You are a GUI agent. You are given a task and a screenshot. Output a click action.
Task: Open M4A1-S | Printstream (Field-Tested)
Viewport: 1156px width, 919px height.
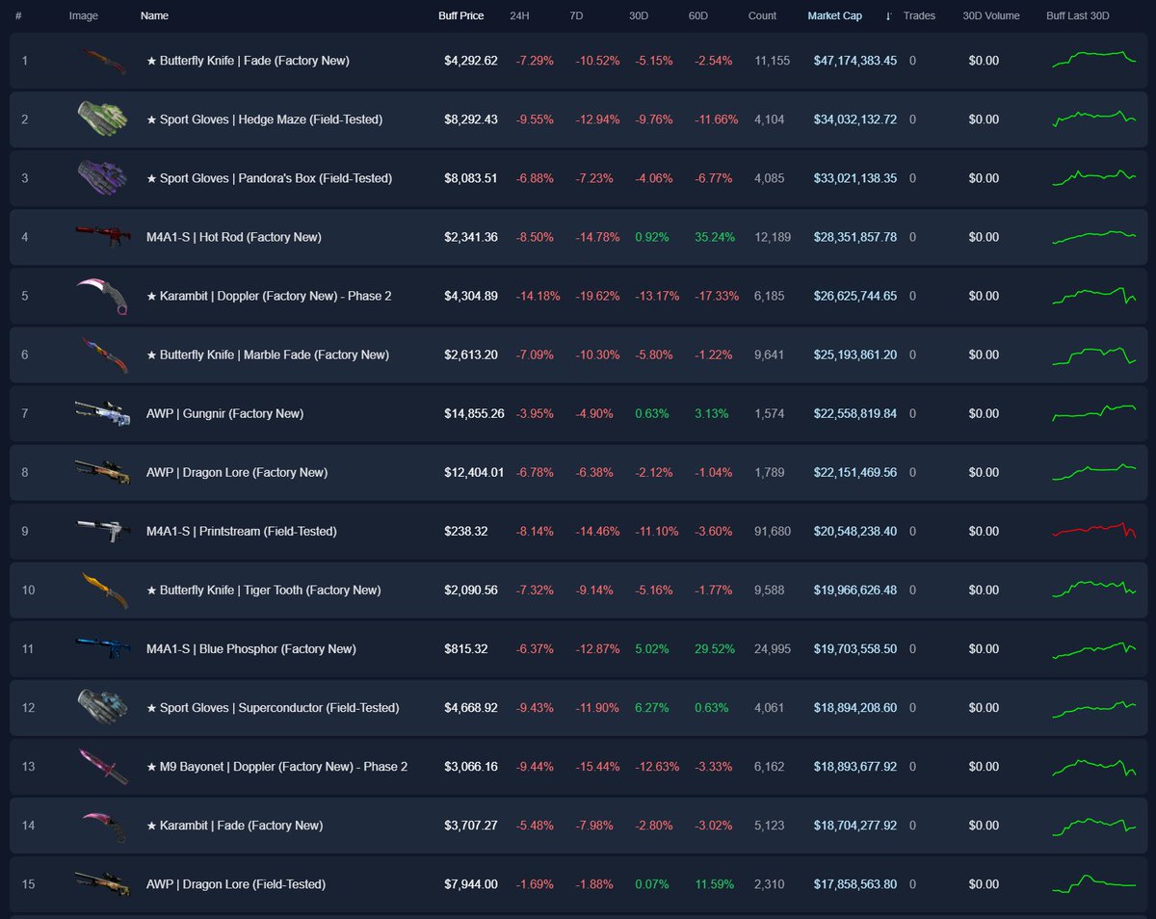(242, 531)
